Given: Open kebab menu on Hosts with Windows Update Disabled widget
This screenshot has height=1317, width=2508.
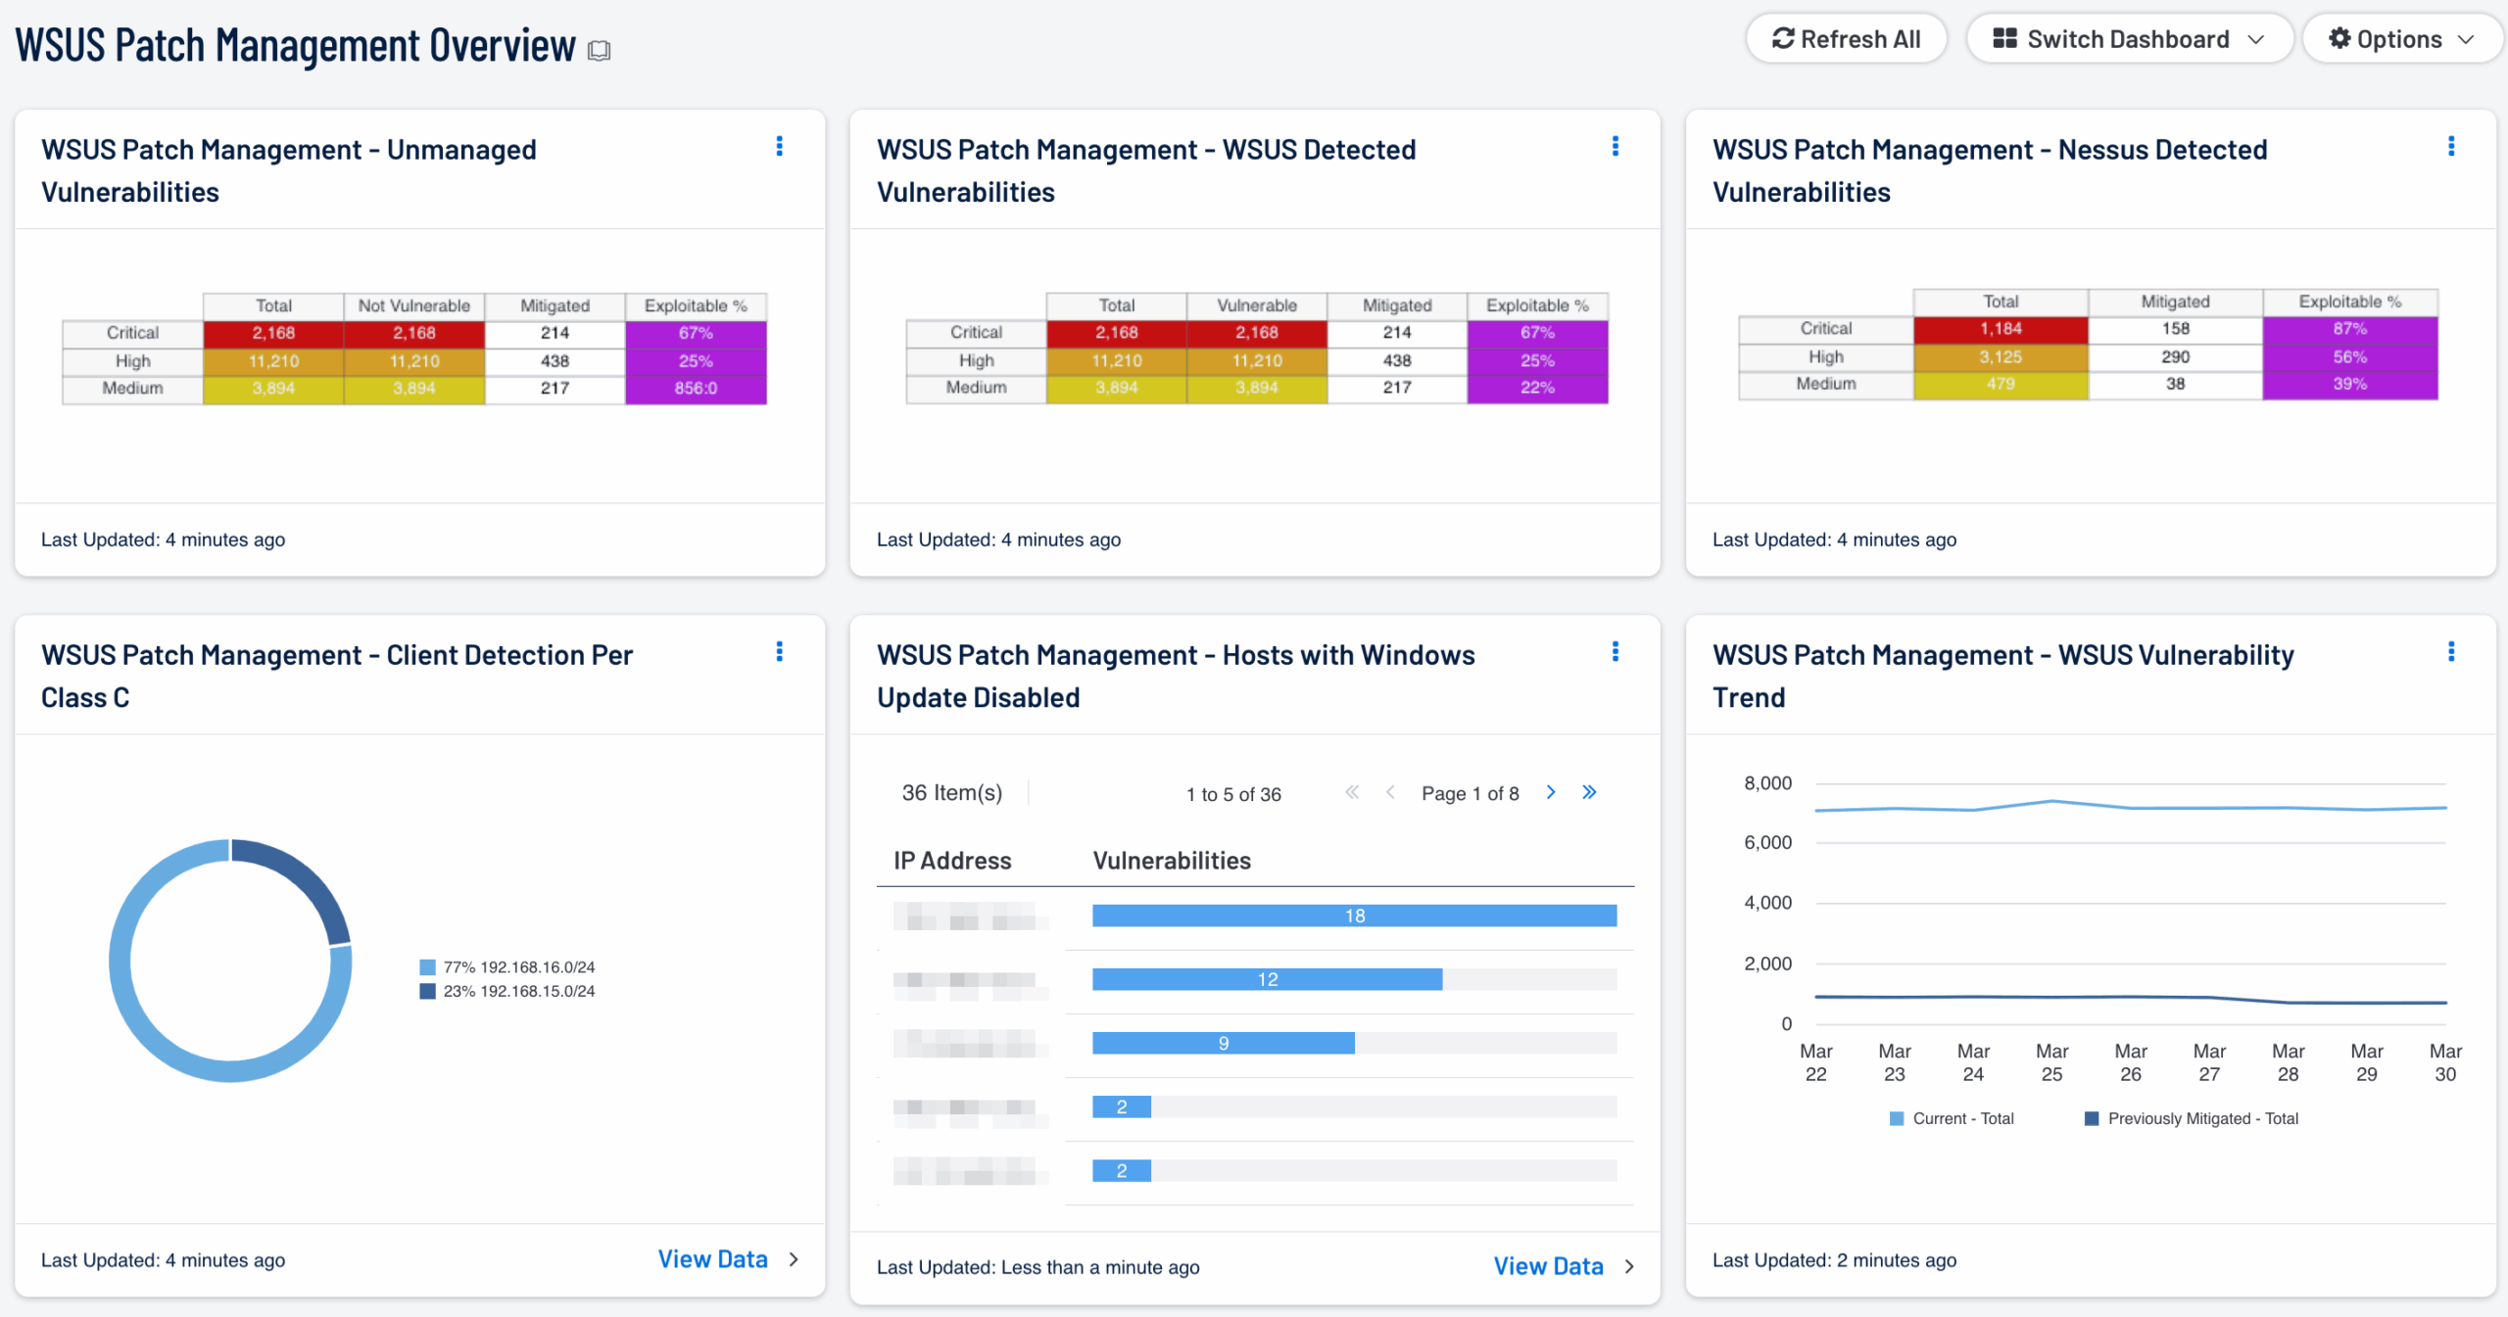Looking at the screenshot, I should pos(1615,652).
